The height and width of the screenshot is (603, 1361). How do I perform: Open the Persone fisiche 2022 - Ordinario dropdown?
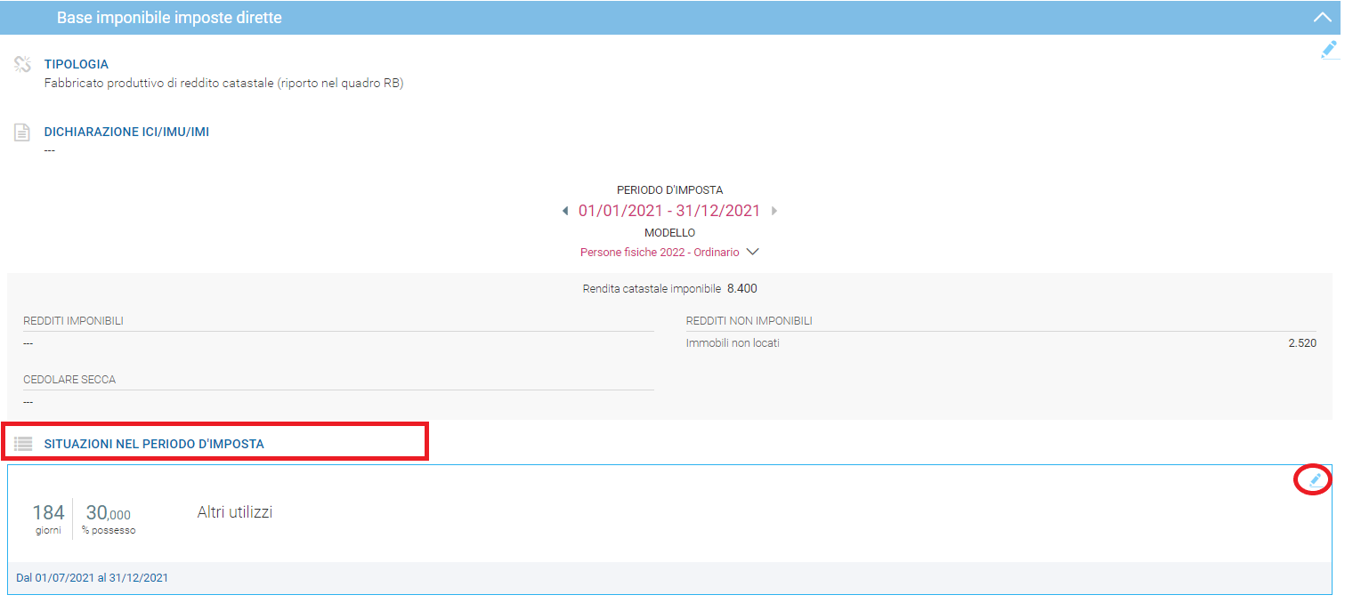(669, 252)
